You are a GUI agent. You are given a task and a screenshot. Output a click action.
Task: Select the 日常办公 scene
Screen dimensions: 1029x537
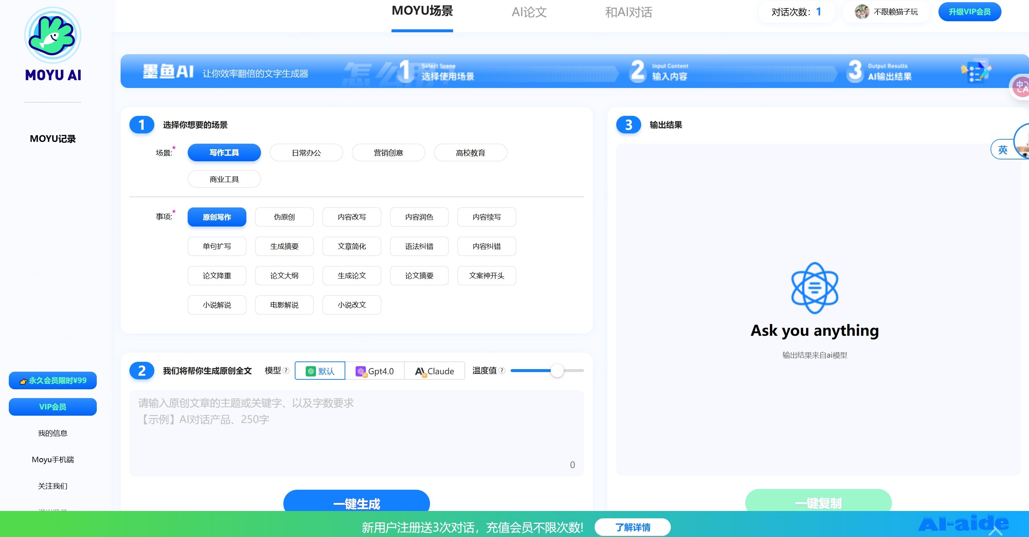(306, 152)
